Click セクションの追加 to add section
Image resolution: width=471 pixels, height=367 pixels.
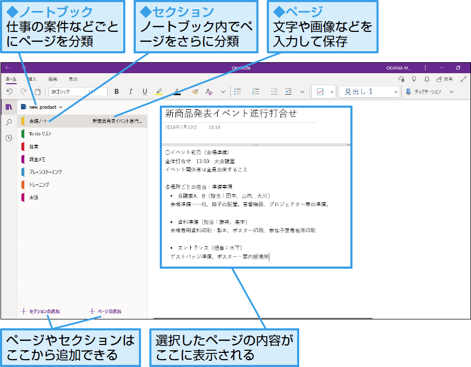pos(41,311)
